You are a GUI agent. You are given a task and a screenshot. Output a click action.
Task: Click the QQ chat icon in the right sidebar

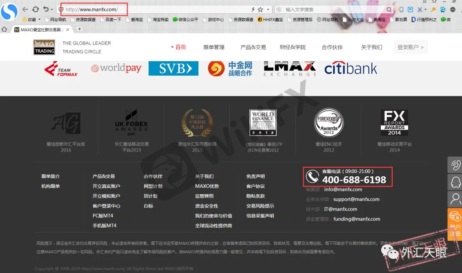point(455,182)
